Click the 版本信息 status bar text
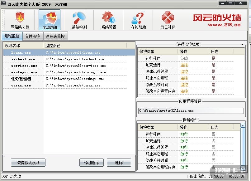Screen dimensions: 251x181 [x=217, y=177]
